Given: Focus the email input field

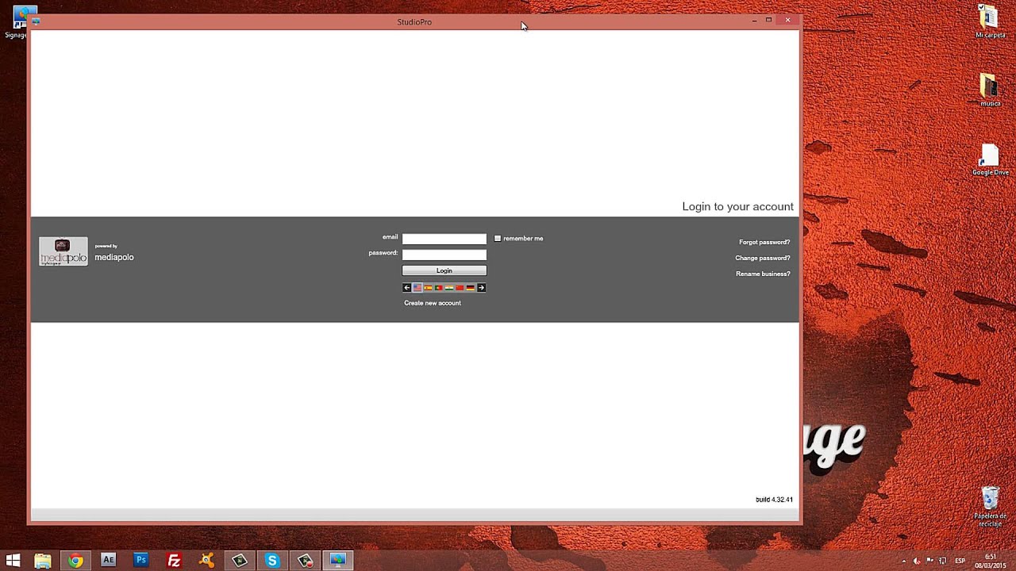Looking at the screenshot, I should coord(444,239).
